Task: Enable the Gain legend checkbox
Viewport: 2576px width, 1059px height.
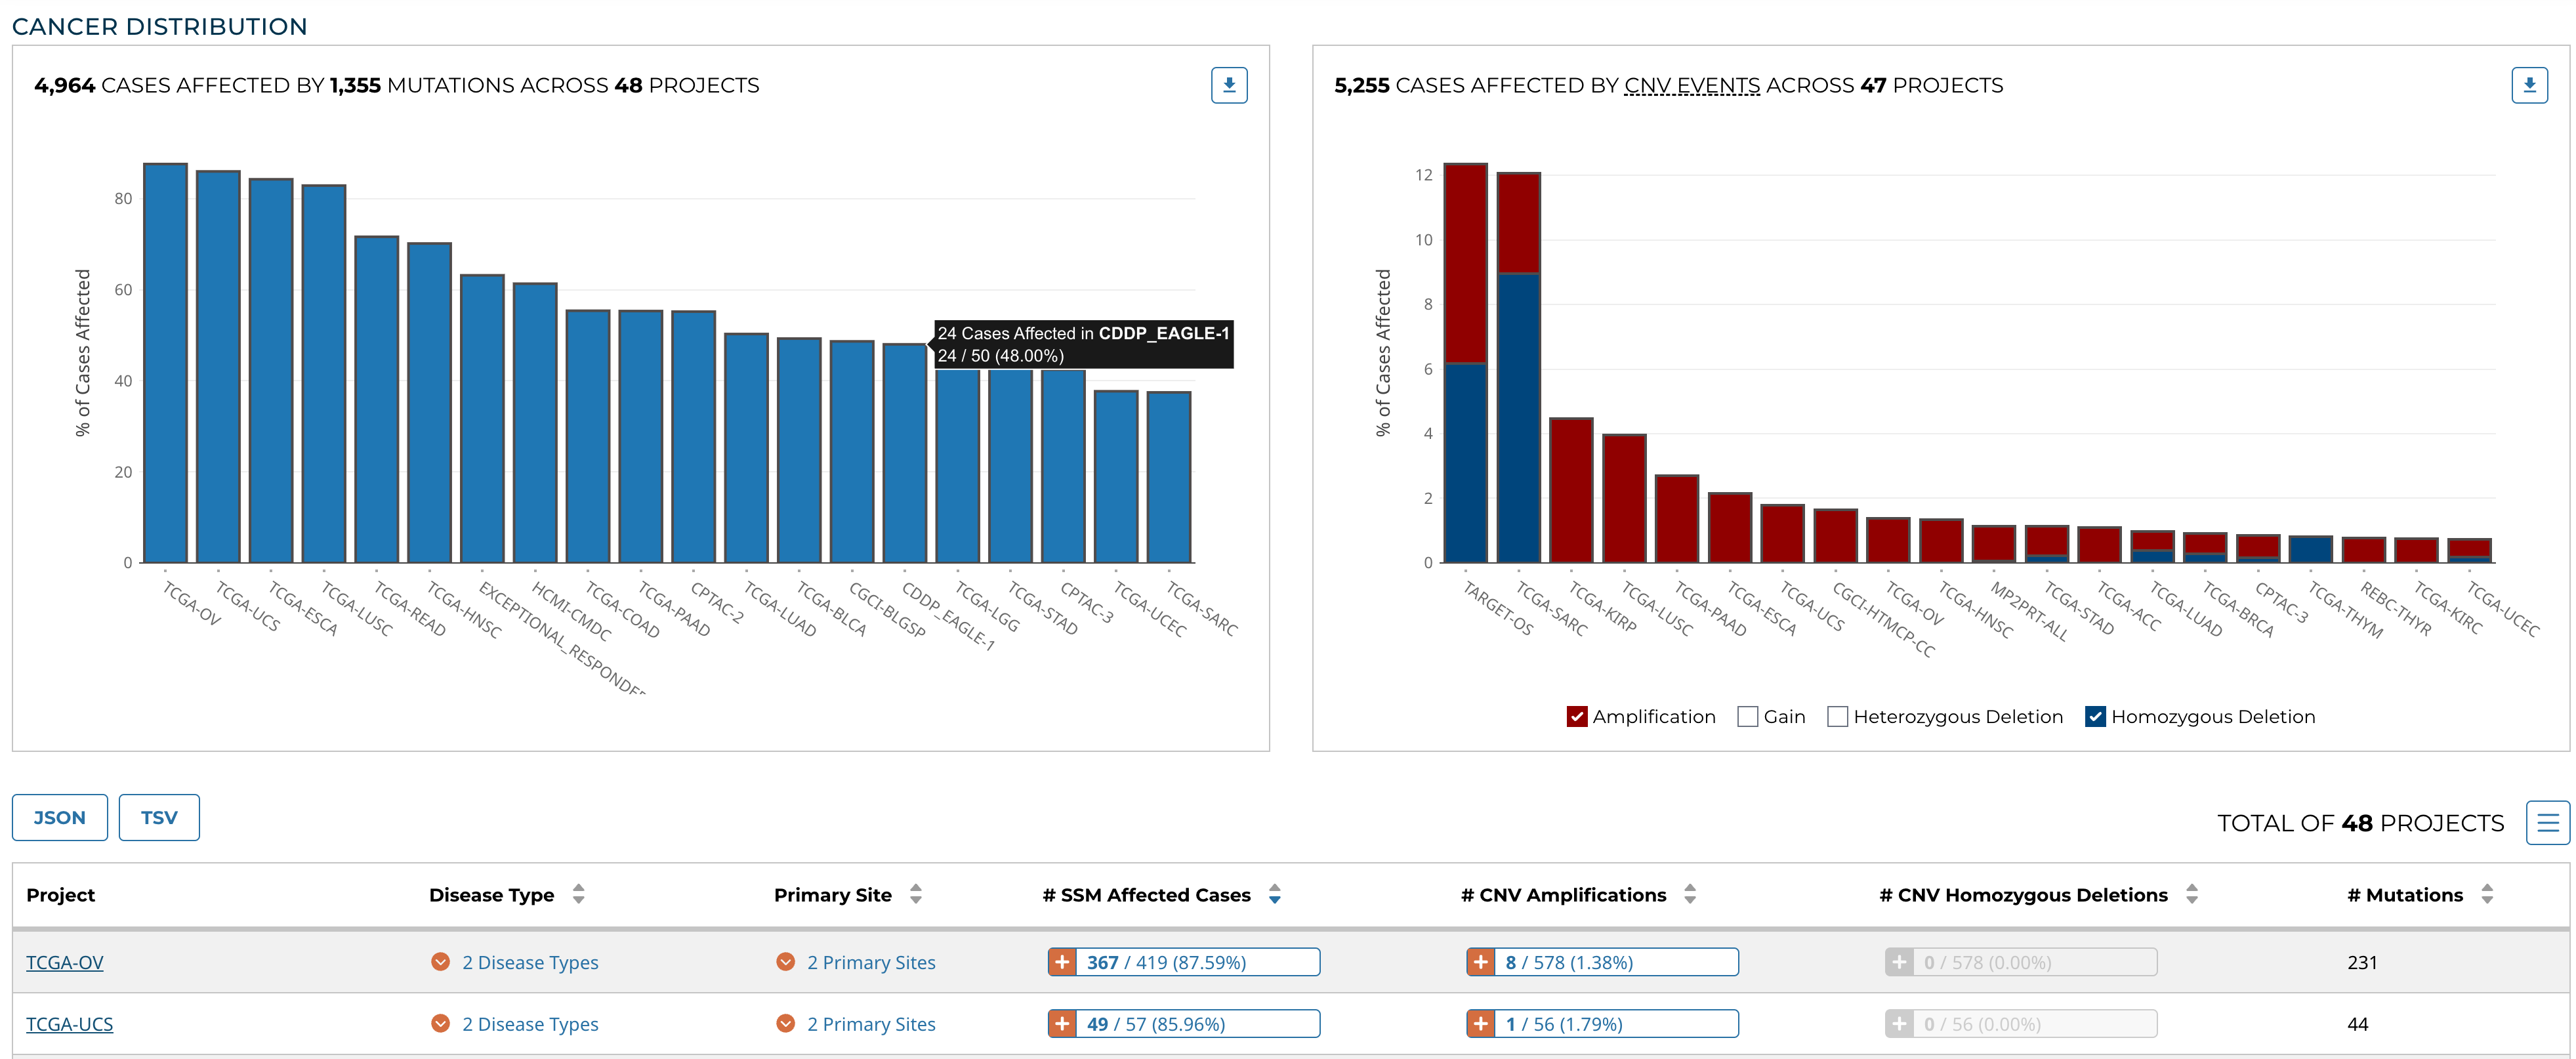Action: click(x=1747, y=716)
